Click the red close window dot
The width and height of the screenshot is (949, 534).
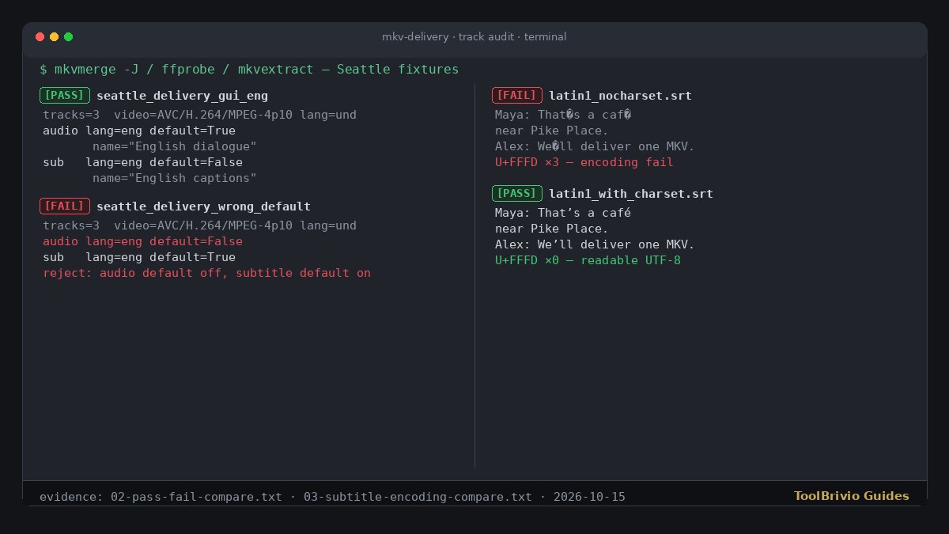(x=40, y=37)
